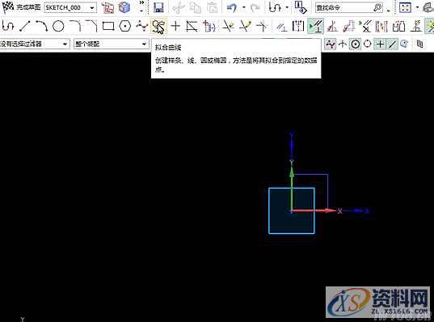Click the Inferred Constraints settings icon
The width and height of the screenshot is (434, 322).
pyautogui.click(x=415, y=27)
